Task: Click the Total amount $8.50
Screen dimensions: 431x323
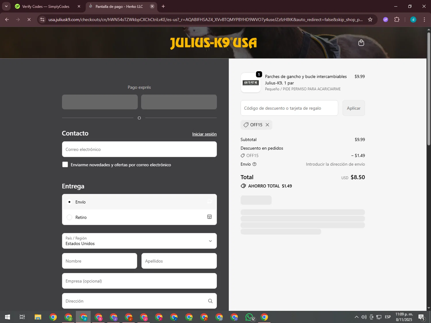Action: [x=358, y=177]
